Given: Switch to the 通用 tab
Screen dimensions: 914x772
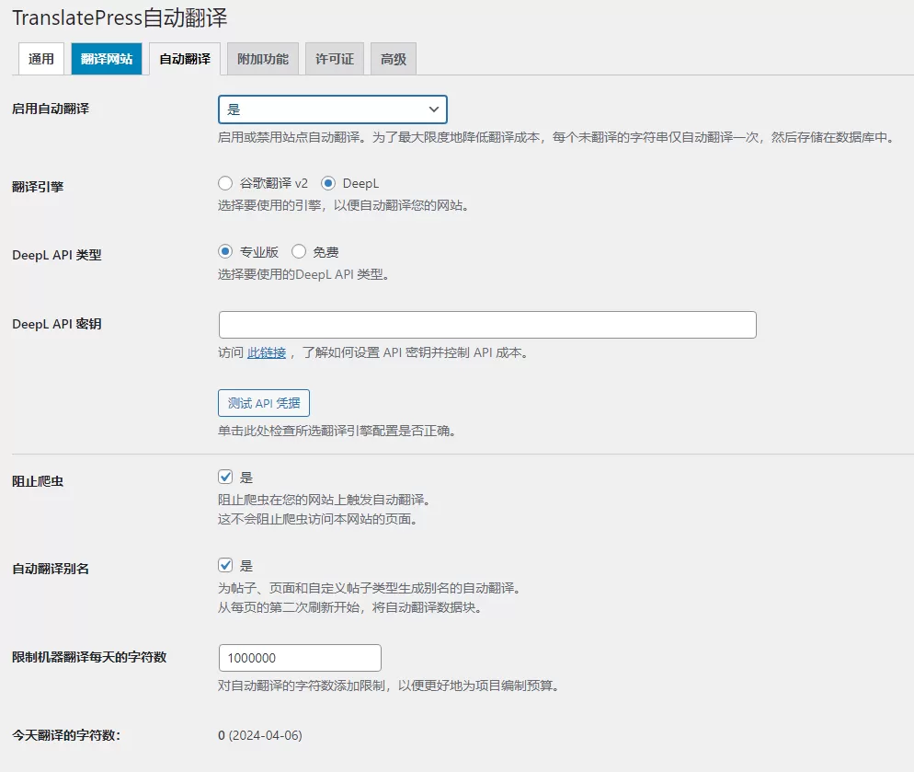Looking at the screenshot, I should pos(40,58).
